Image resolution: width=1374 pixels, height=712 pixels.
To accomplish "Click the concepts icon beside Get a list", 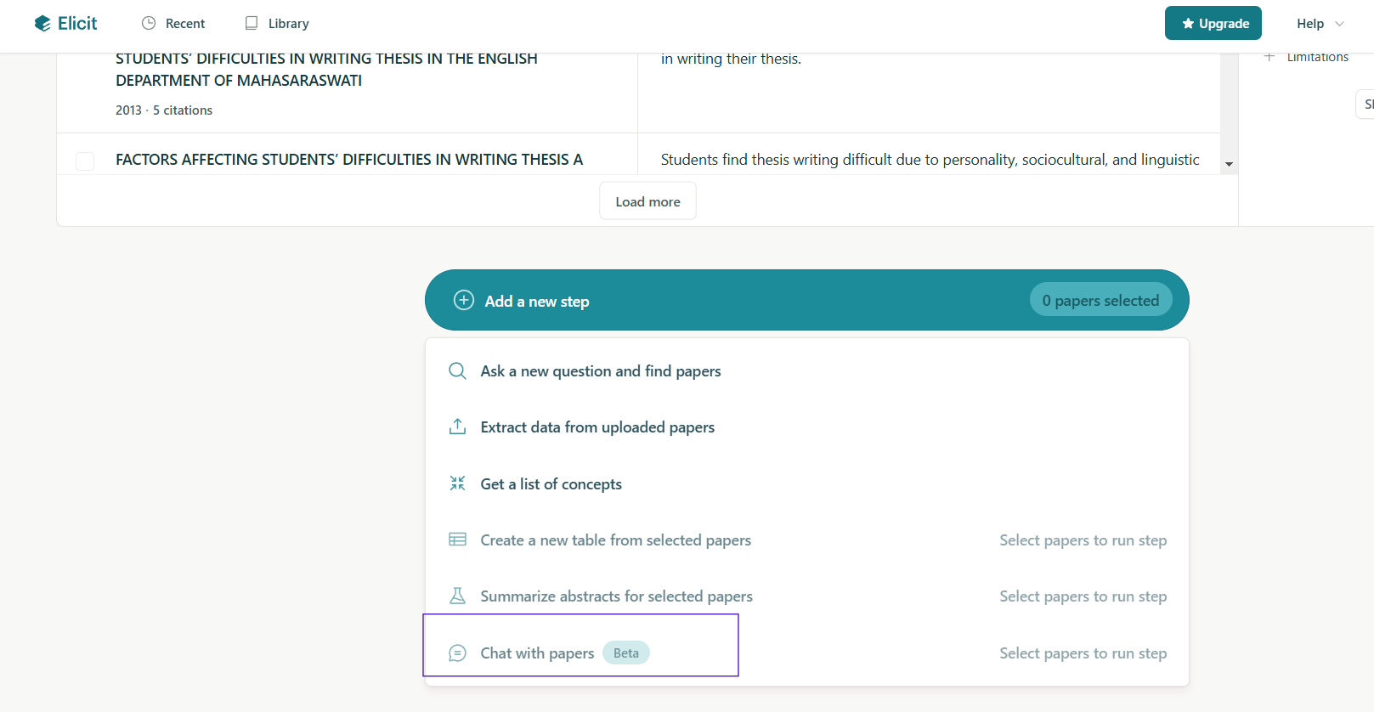I will click(x=457, y=483).
